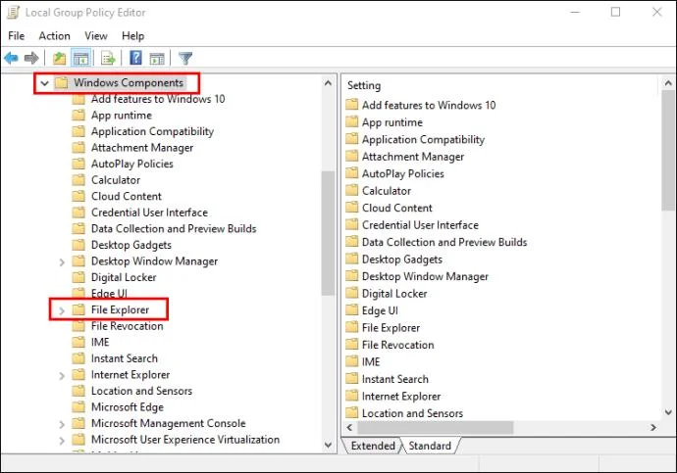Click the right pane horizontal scroll left arrow
Viewport: 677px width, 473px height.
[x=349, y=427]
